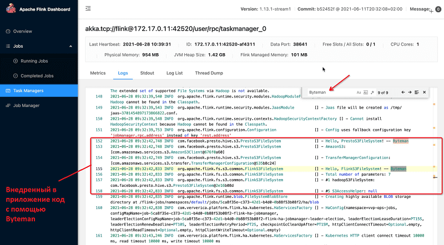Click line number 148 in the log
The image size is (444, 245).
(x=99, y=96)
